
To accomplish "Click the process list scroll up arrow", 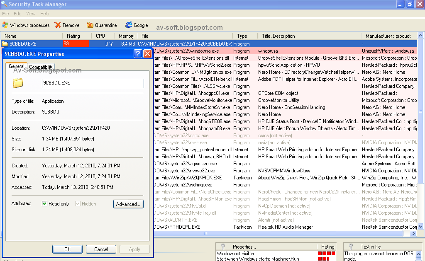I will pos(421,36).
